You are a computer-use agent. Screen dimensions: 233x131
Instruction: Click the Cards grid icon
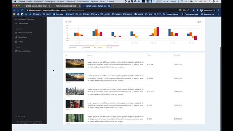pyautogui.click(x=16, y=41)
